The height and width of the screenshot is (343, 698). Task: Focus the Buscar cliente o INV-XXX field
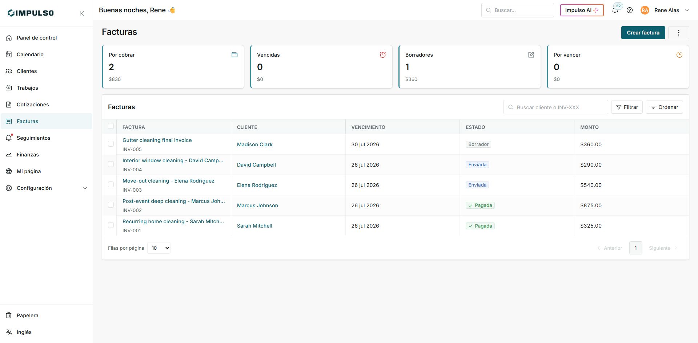(x=555, y=107)
